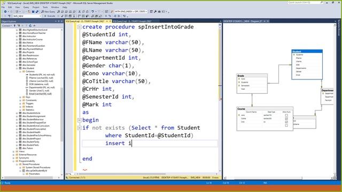Click the Quick Launch search magnifier icon
This screenshot has width=342, height=192.
tap(322, 2)
